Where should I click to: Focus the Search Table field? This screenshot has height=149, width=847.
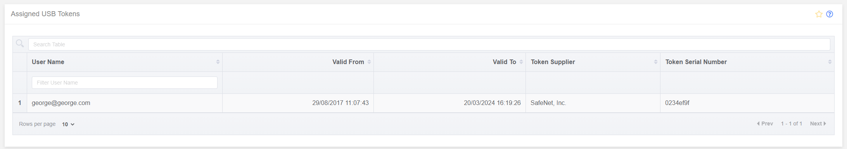429,44
